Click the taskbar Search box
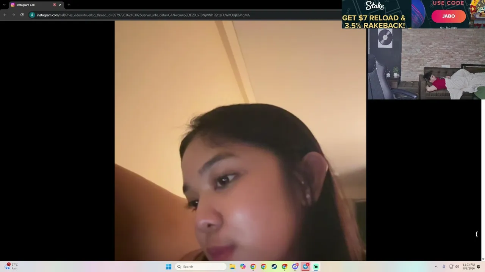The height and width of the screenshot is (272, 485). [x=201, y=267]
